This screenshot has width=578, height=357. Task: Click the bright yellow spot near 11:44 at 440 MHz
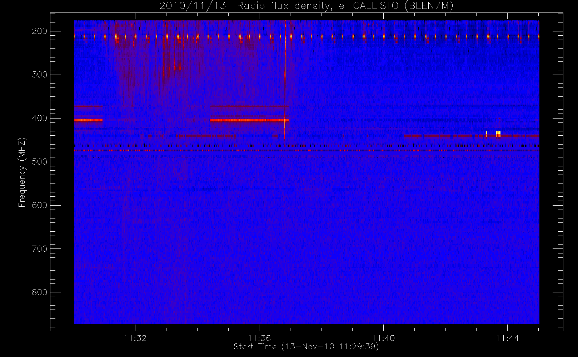(x=498, y=134)
